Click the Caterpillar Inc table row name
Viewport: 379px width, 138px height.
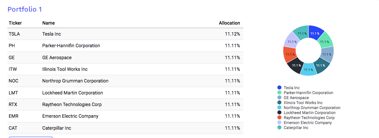56,128
